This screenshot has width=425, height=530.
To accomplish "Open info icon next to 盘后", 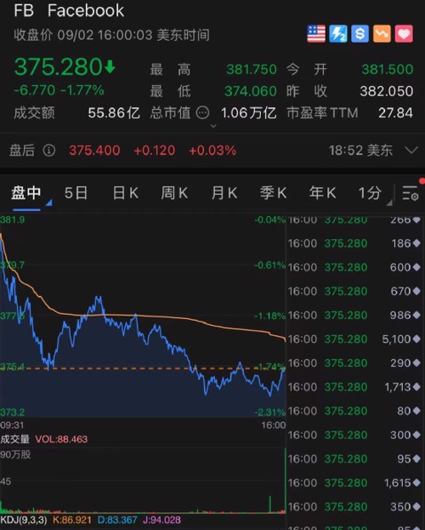I will tap(49, 151).
